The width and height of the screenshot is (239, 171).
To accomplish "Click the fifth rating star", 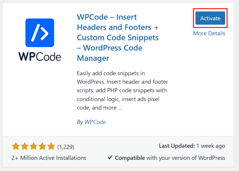I will 51,146.
